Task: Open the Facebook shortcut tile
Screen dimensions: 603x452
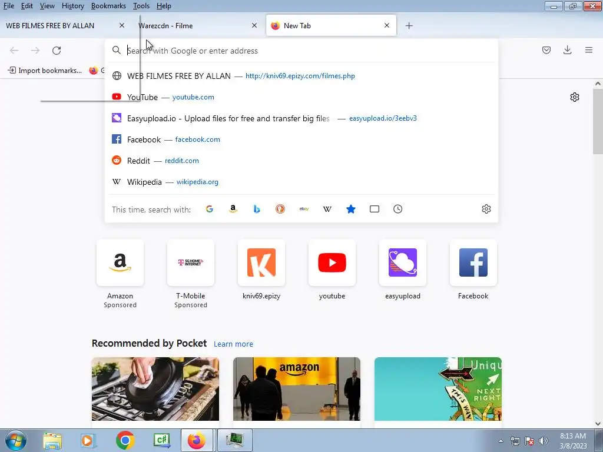Action: pos(473,262)
